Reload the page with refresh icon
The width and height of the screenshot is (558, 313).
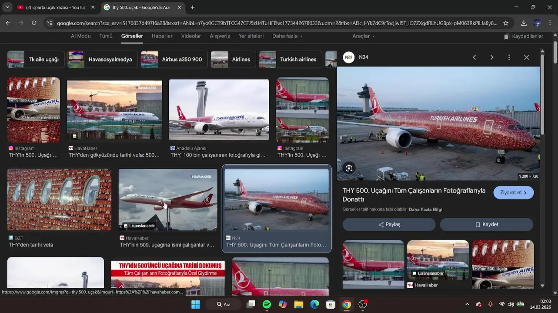tap(34, 23)
